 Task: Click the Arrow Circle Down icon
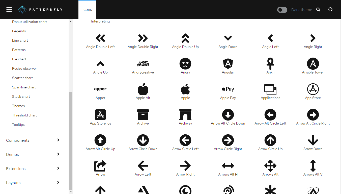[x=143, y=140]
